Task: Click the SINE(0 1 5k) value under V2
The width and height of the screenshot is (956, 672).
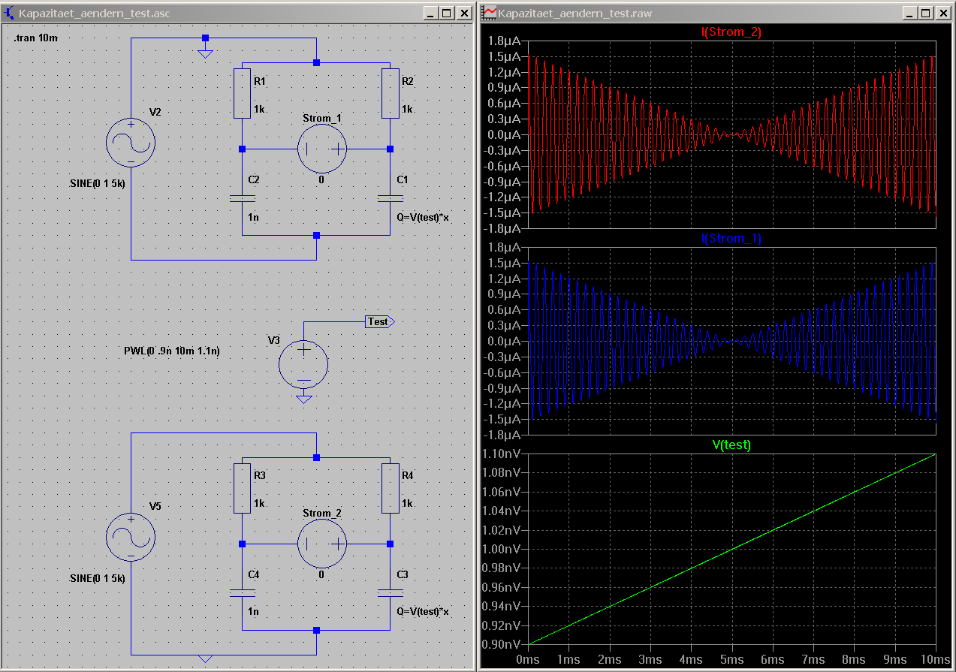Action: 98,183
